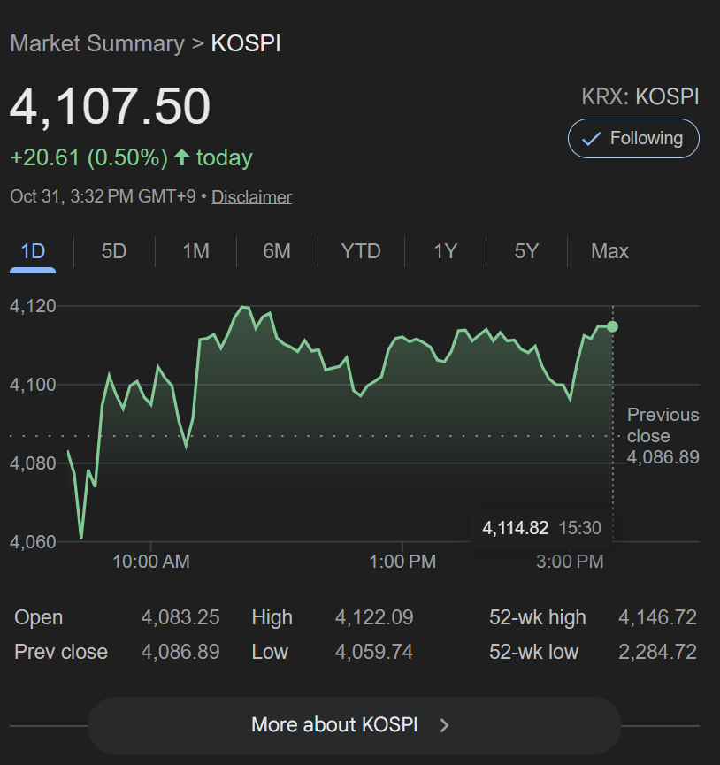
Task: Open More about KOSPI
Action: pos(354,724)
